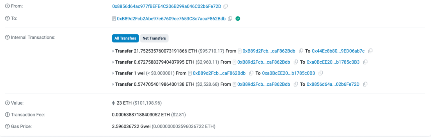
Task: Click the green verified checkmark badge
Action: [238, 19]
